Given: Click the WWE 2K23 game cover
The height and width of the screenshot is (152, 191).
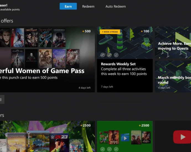Looking at the screenshot, I should tap(59, 143).
